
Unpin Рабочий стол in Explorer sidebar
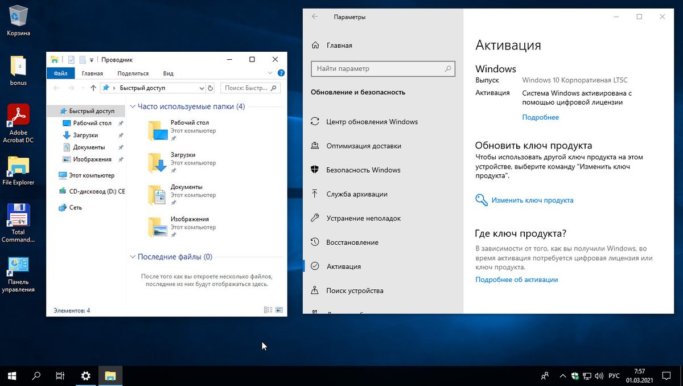pos(121,123)
